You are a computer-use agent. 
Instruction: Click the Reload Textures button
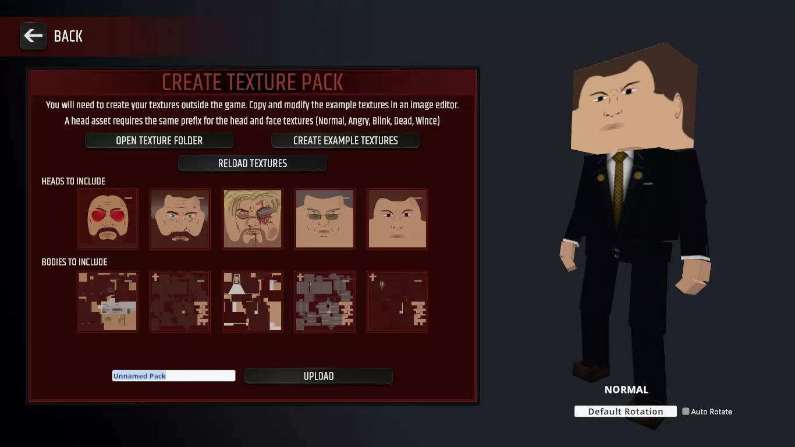253,163
